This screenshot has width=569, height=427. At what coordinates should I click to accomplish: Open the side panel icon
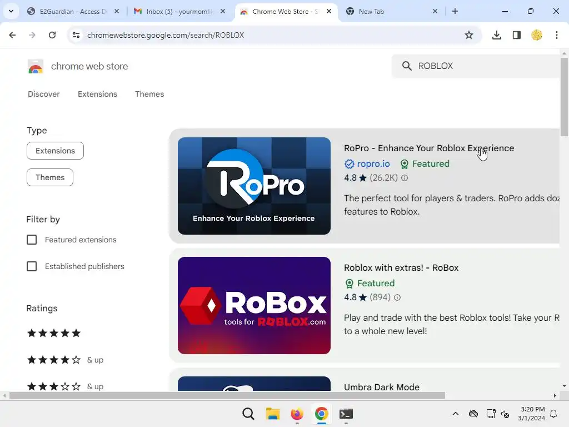pos(516,35)
